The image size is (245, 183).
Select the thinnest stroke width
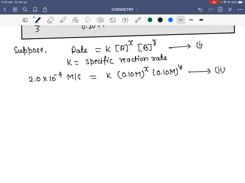(x=181, y=20)
